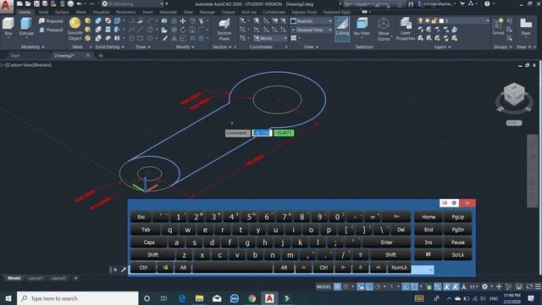Click the ViewCube in the drawing area

tap(514, 95)
